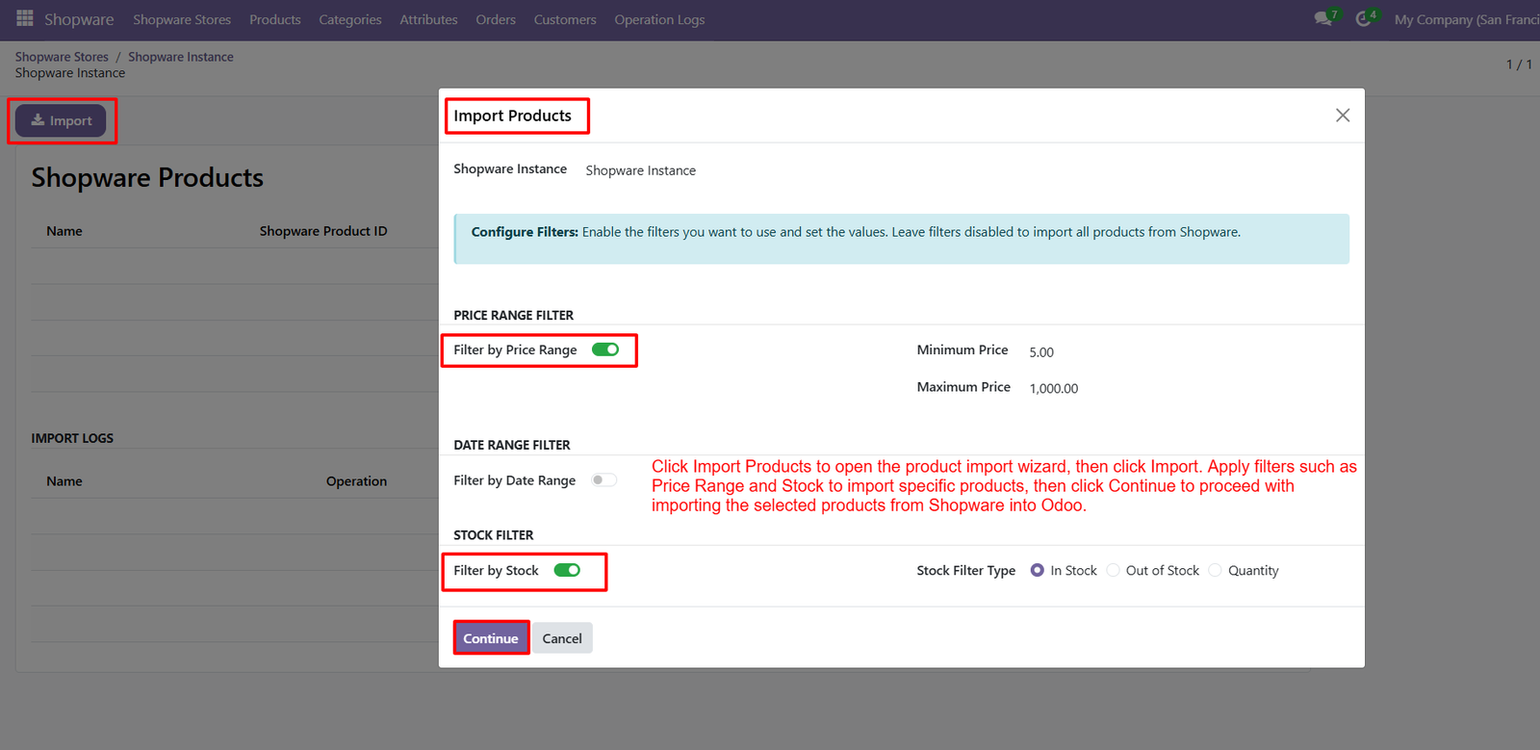Toggle the Filter by Price Range switch
The height and width of the screenshot is (750, 1540).
(x=605, y=349)
